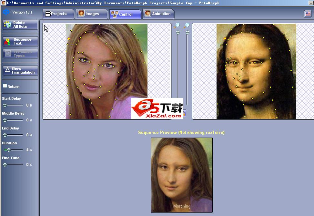Click the Delete All Dots recycle icon
This screenshot has height=216, width=314.
(x=7, y=25)
